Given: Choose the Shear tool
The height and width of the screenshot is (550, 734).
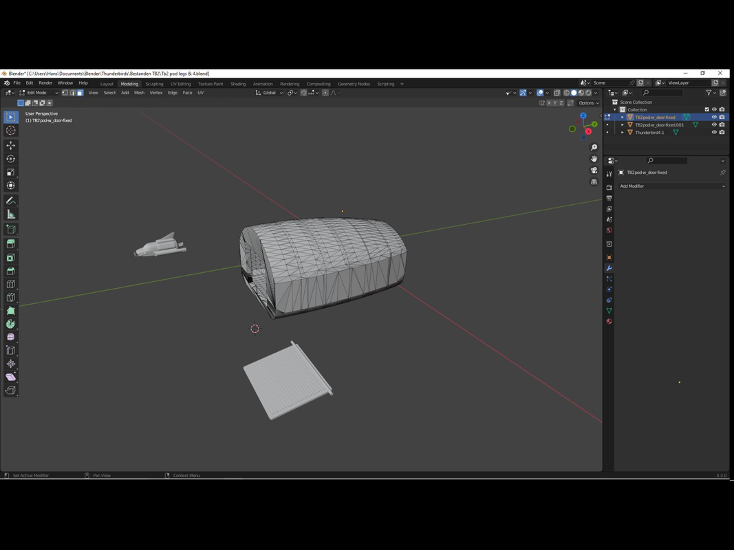Looking at the screenshot, I should [11, 377].
